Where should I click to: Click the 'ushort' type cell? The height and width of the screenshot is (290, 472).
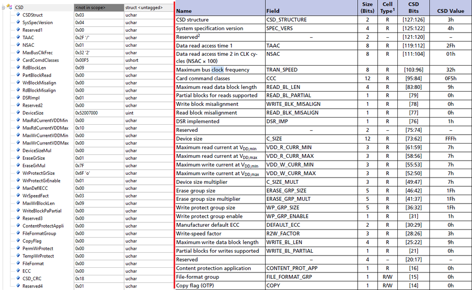[x=149, y=60]
